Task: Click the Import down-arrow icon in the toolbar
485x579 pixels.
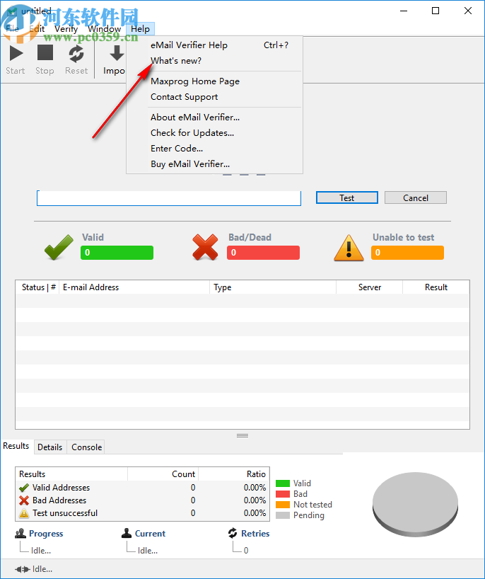Action: [x=117, y=53]
